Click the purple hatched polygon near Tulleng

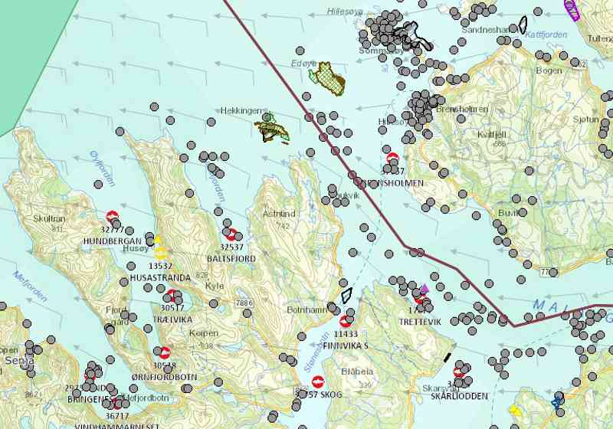(x=572, y=8)
